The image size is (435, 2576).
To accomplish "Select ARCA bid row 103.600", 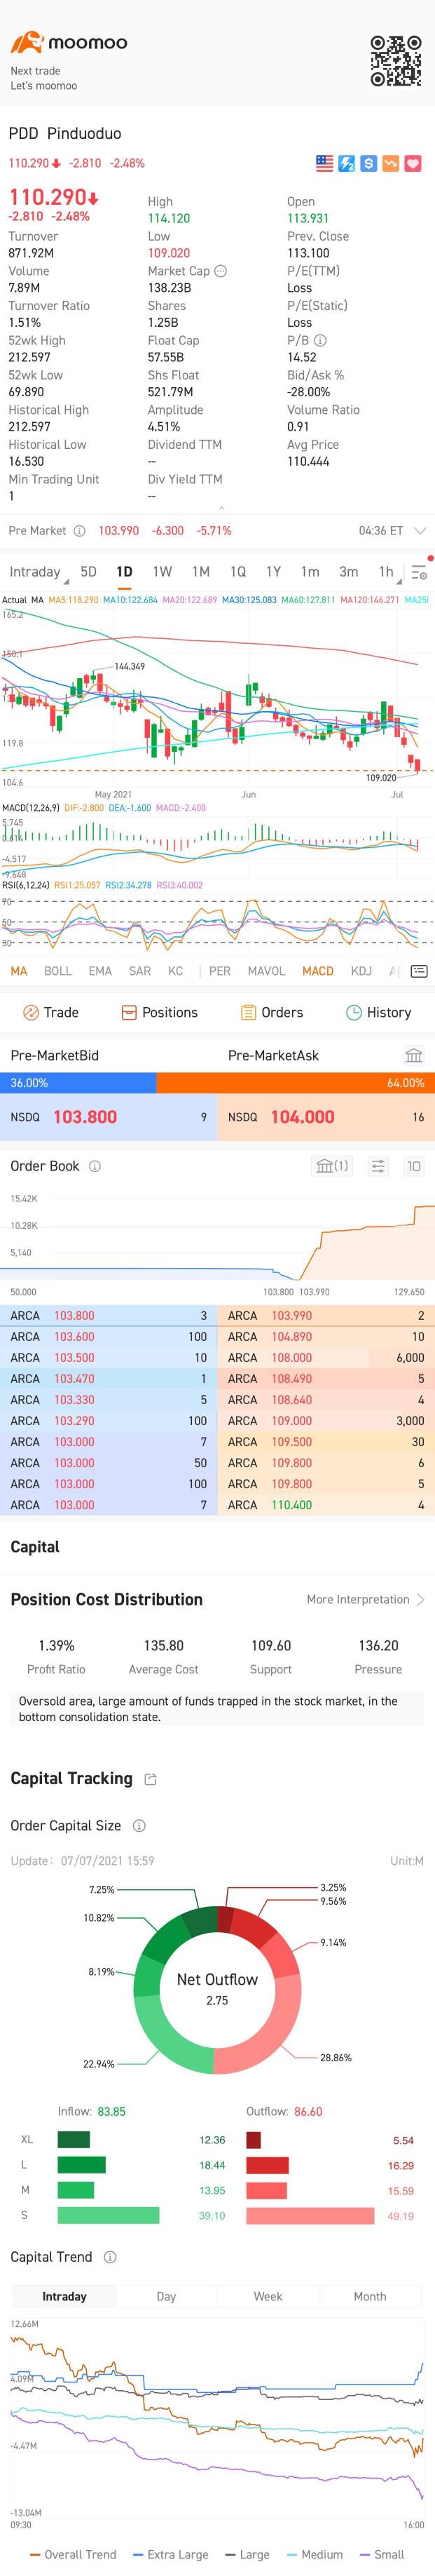I will tap(109, 1337).
